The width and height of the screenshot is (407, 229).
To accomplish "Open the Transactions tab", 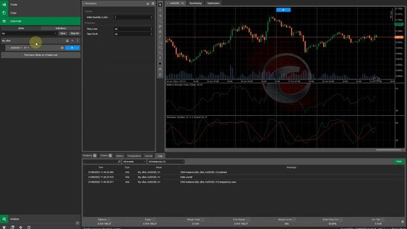I will click(134, 156).
